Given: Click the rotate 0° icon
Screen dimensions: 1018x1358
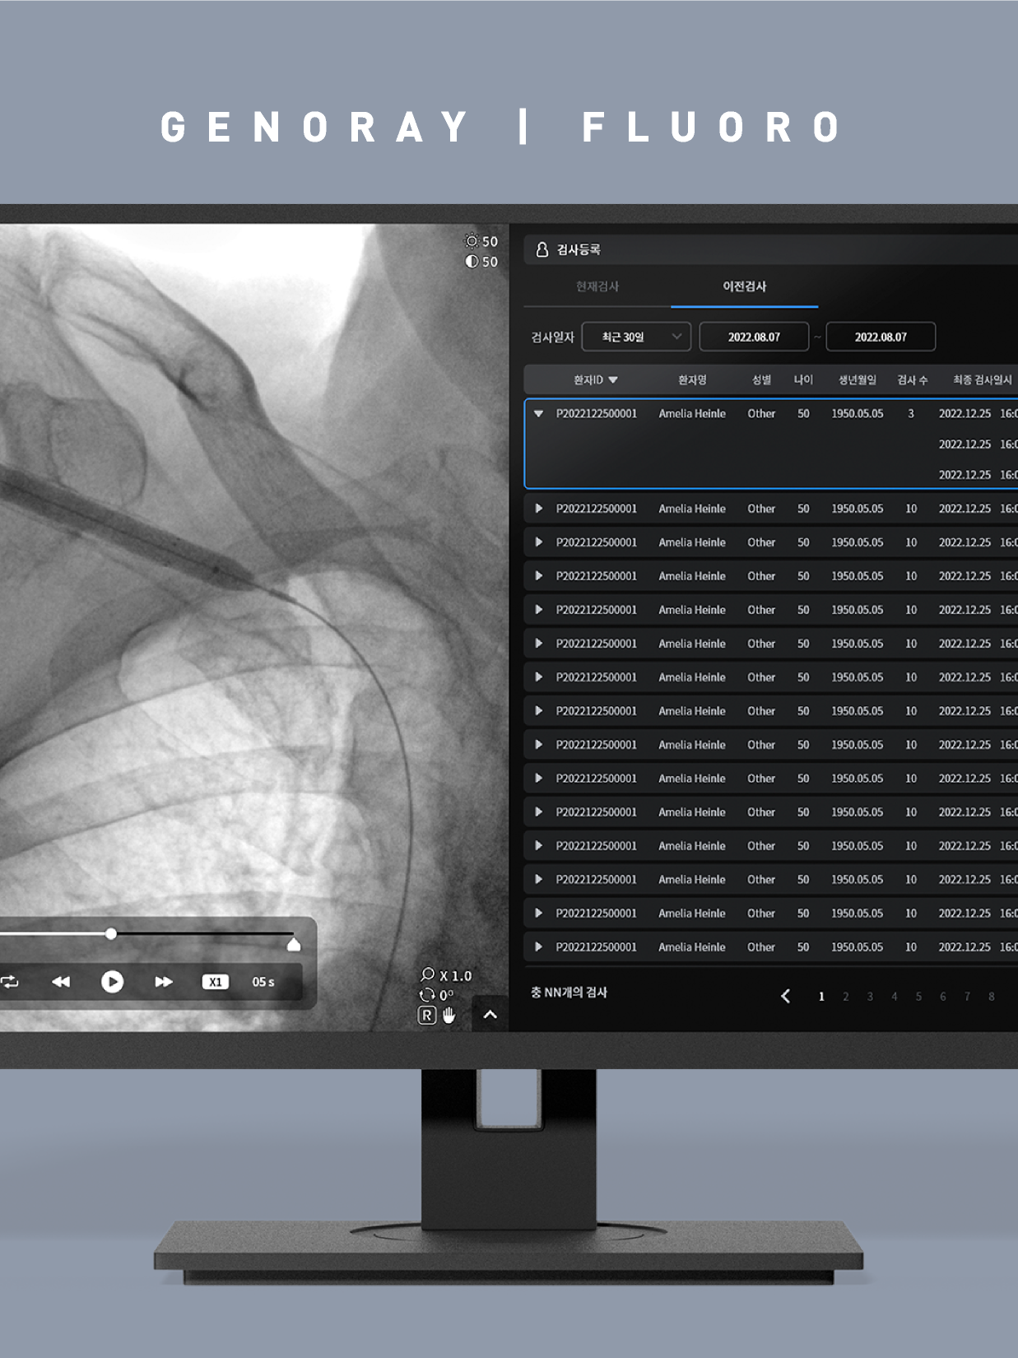Looking at the screenshot, I should click(426, 995).
